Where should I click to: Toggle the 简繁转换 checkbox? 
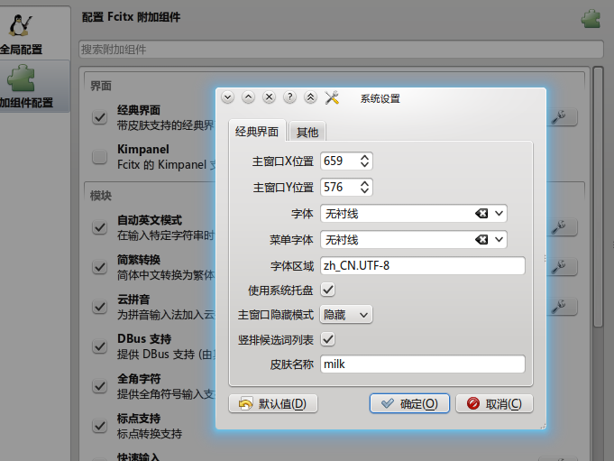pos(99,267)
